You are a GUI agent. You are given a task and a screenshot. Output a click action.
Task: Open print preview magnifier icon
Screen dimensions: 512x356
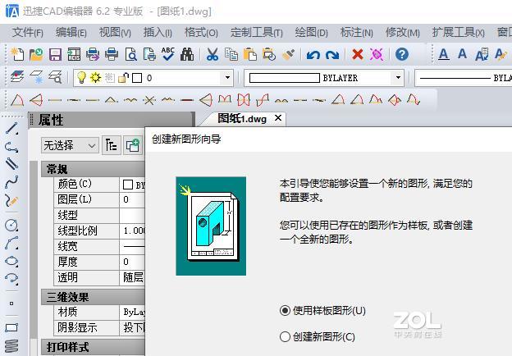(130, 54)
